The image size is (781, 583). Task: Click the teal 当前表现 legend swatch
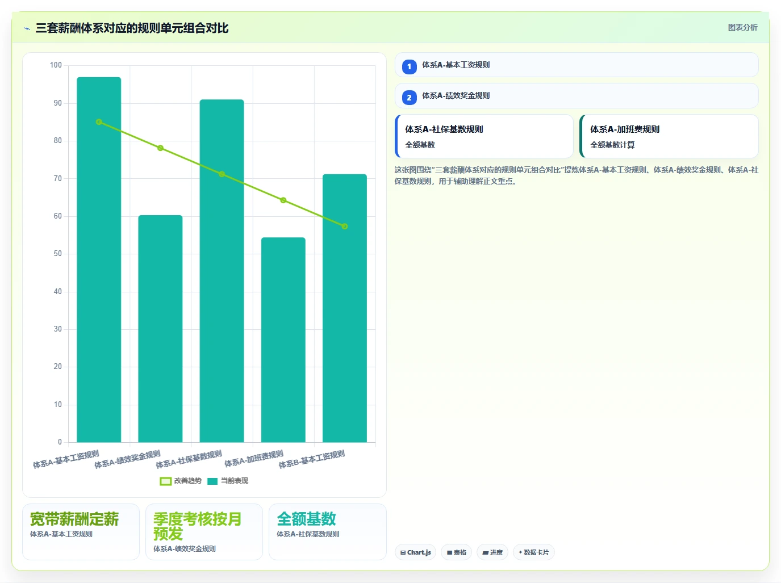click(212, 481)
